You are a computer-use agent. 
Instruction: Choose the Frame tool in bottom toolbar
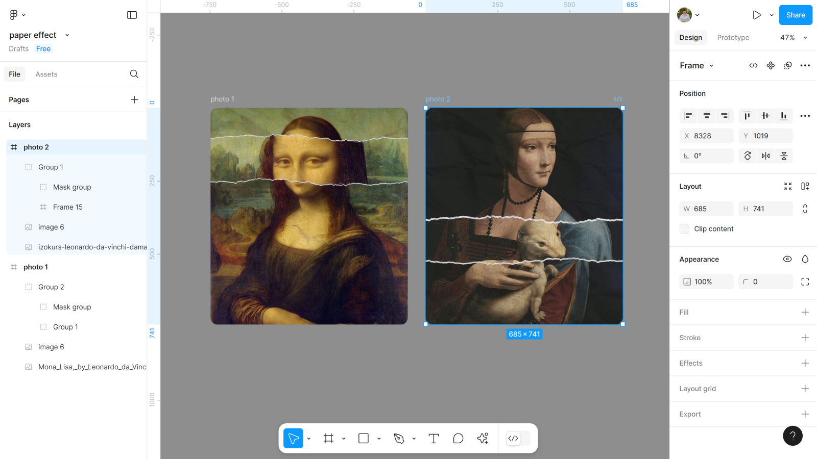tap(328, 439)
